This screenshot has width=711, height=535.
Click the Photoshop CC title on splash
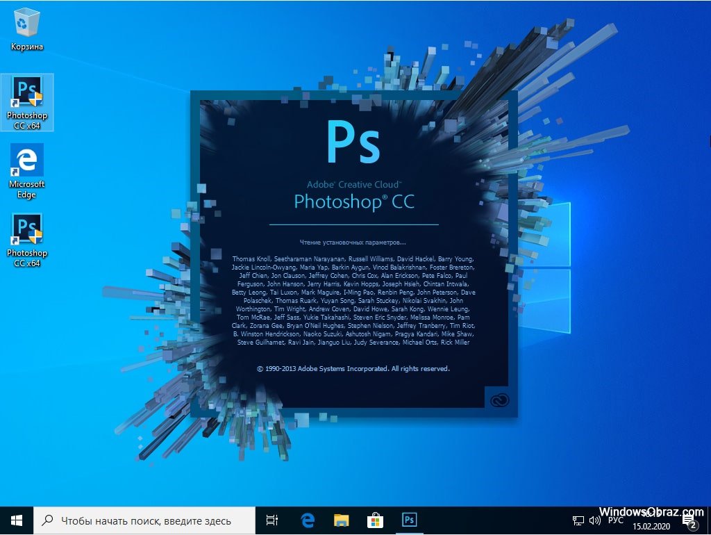(x=353, y=202)
